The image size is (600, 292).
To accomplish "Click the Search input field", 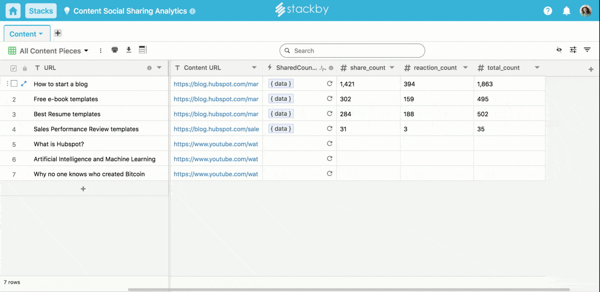I will click(352, 51).
